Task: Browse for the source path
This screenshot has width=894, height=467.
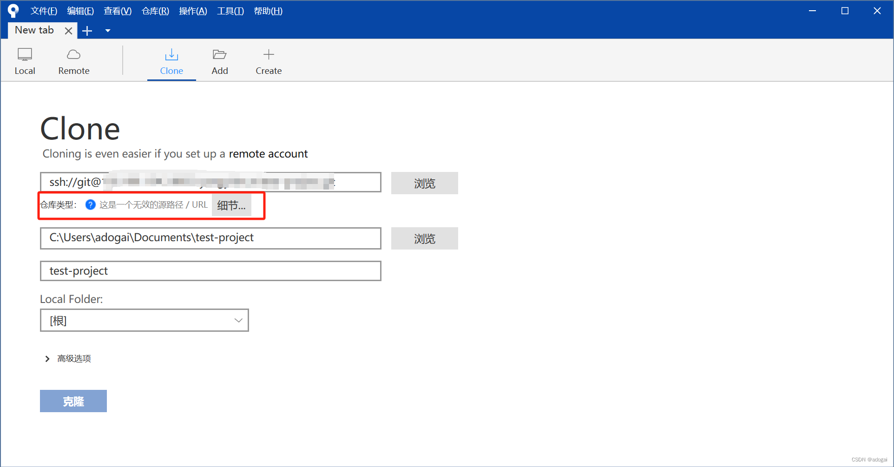Action: click(x=424, y=183)
